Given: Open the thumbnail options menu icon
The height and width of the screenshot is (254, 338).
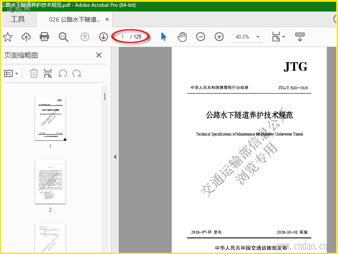Looking at the screenshot, I should pos(8,74).
